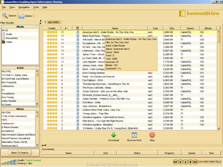Sort results by Speed column header
The width and height of the screenshot is (223, 167).
click(x=190, y=28)
